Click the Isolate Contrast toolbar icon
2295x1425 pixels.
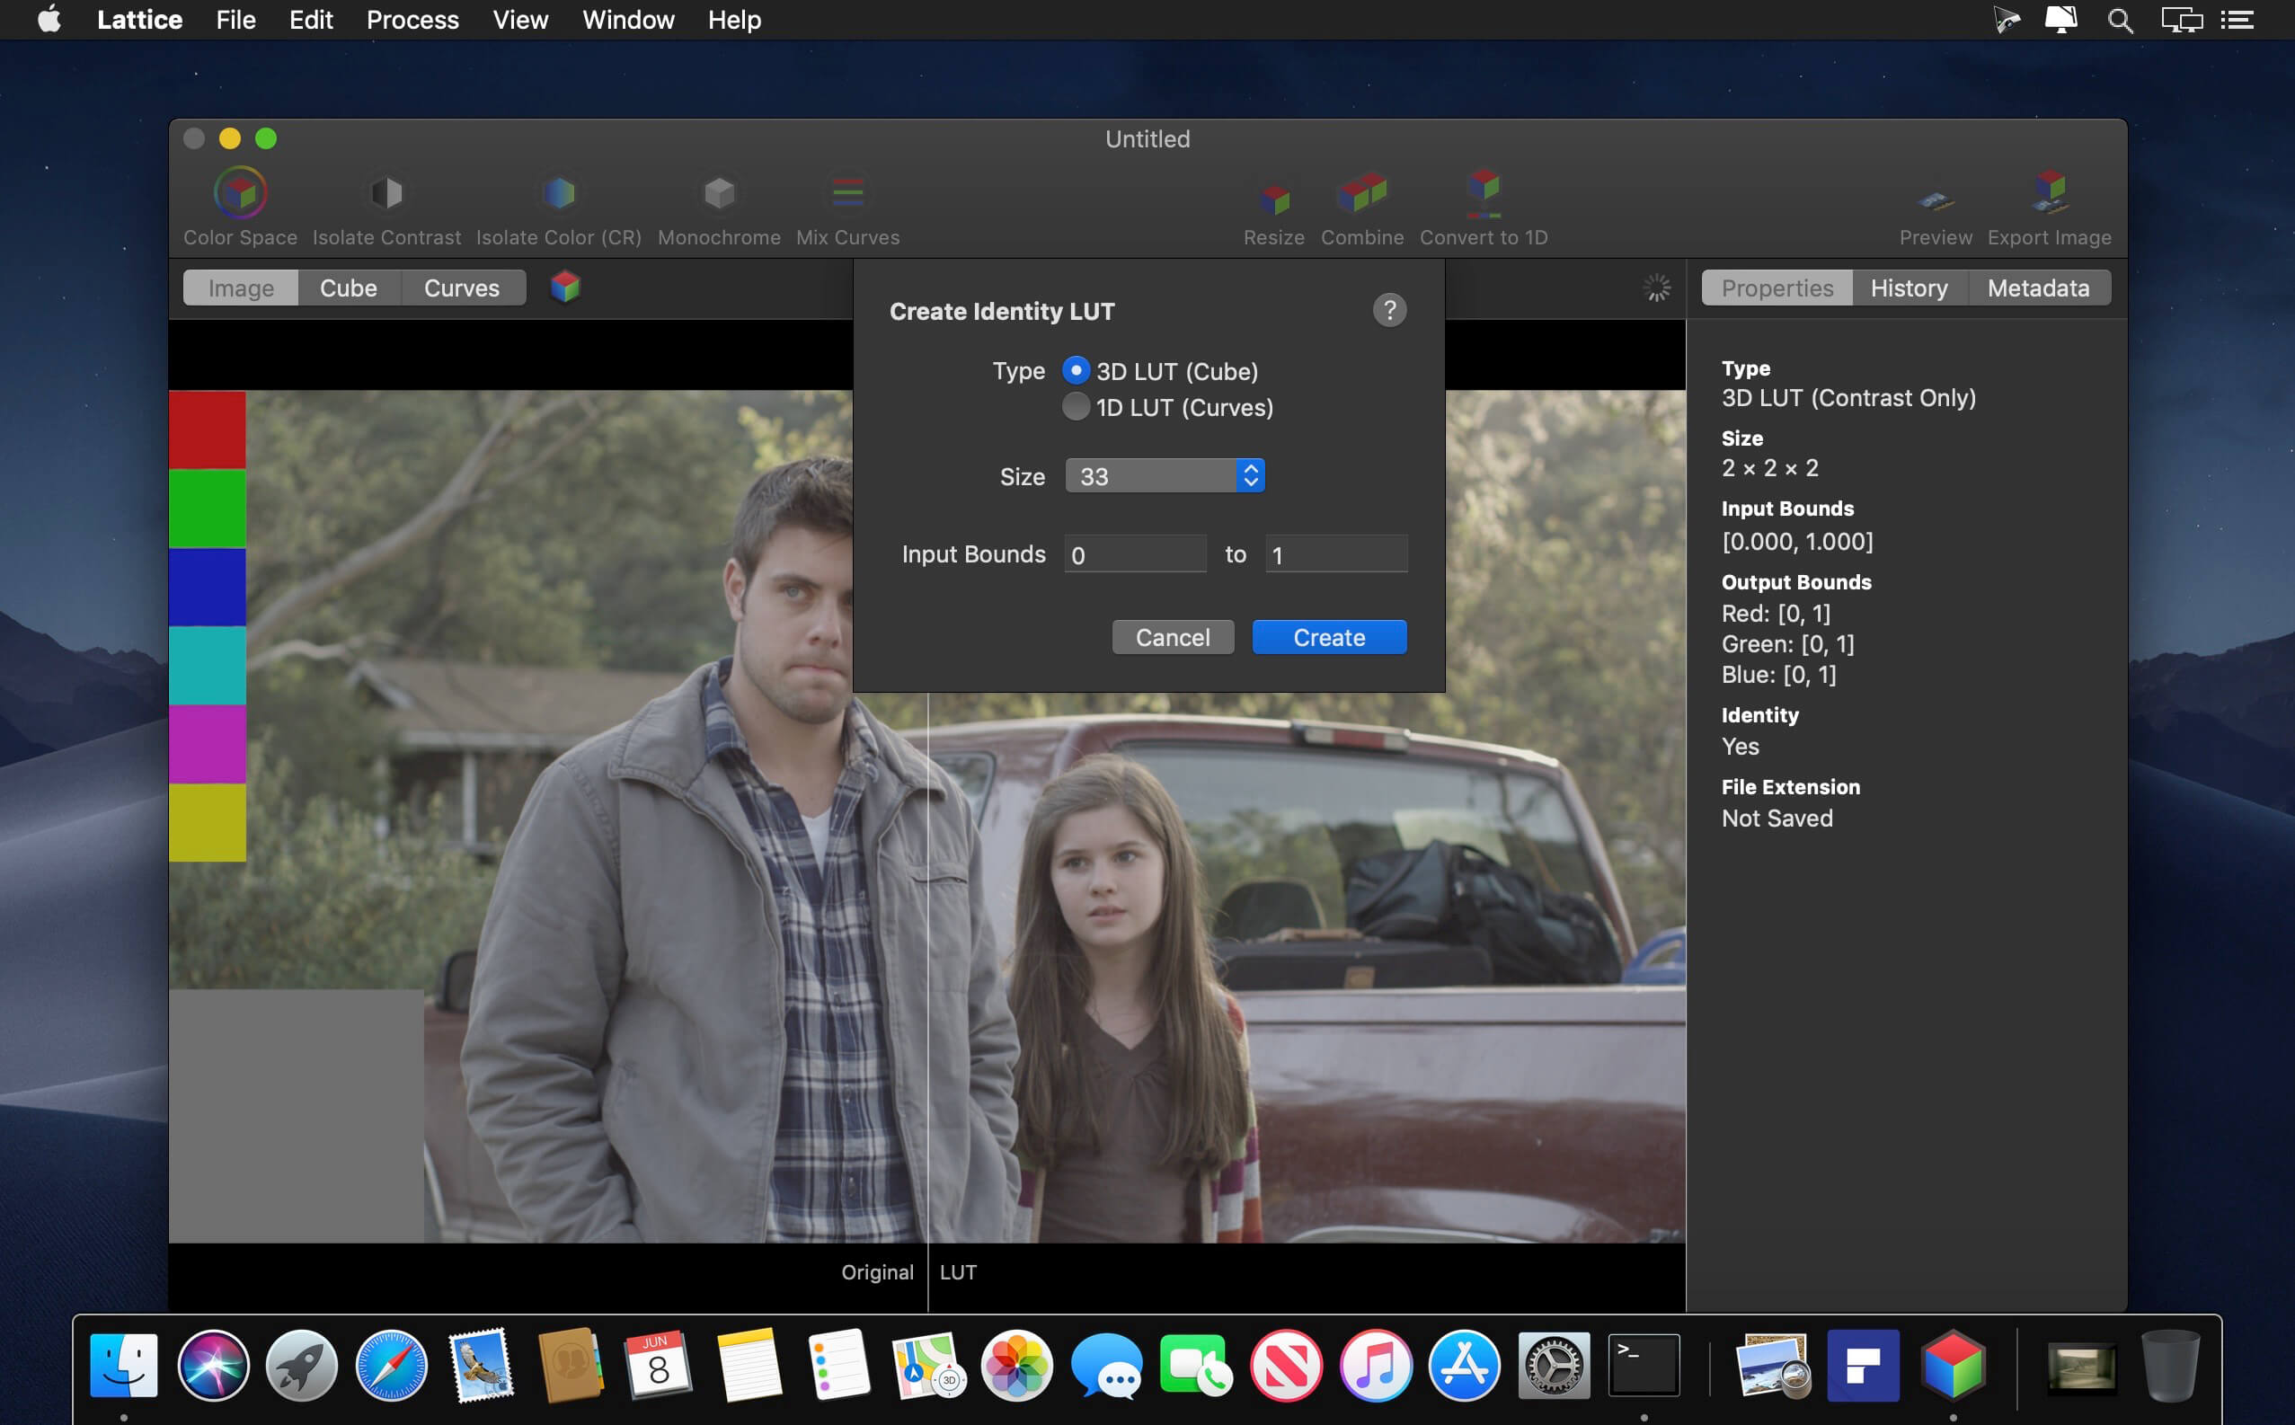(386, 194)
